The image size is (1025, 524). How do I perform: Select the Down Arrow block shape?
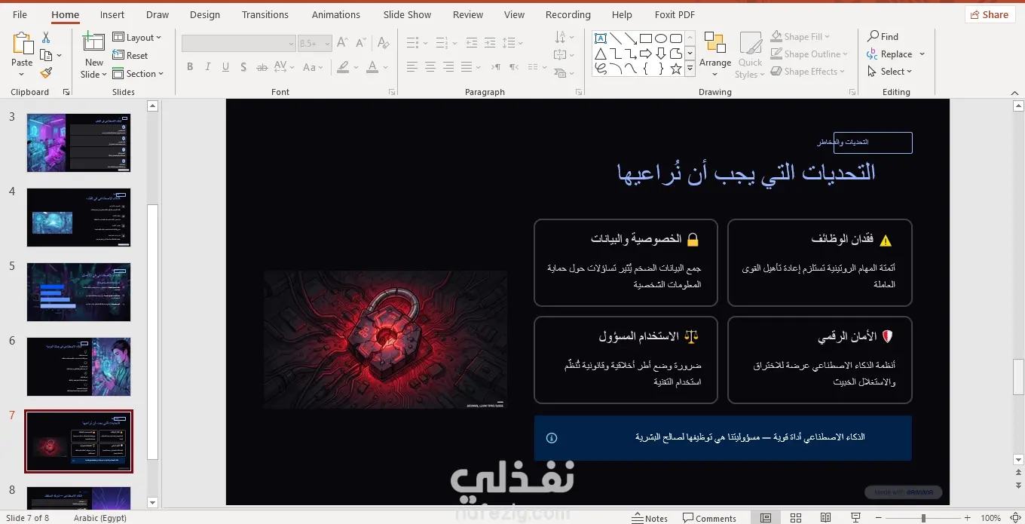pos(661,54)
